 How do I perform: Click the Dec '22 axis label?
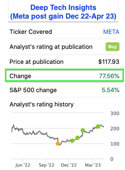(69, 165)
